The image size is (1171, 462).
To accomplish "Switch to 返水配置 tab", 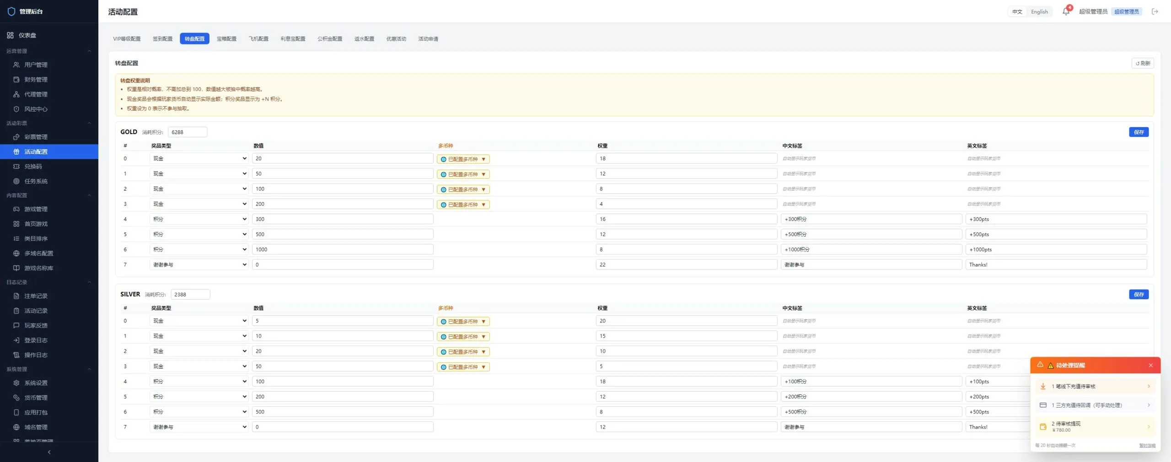I will point(364,39).
